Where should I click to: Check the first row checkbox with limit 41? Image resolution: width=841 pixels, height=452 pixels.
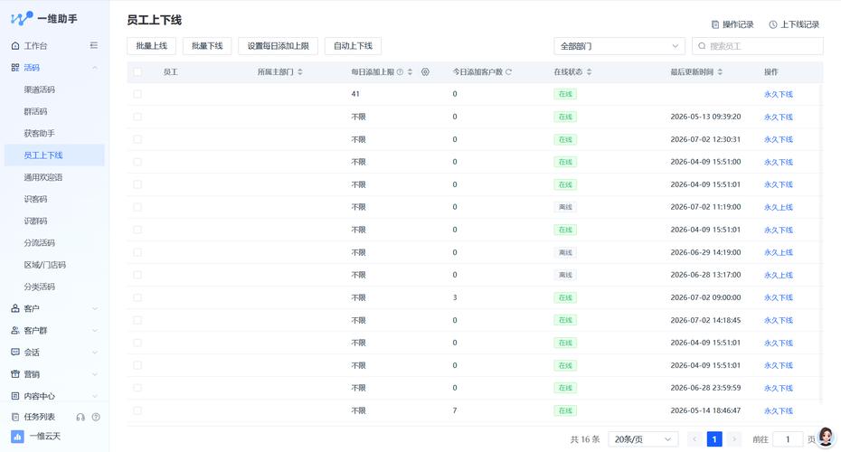pyautogui.click(x=137, y=94)
